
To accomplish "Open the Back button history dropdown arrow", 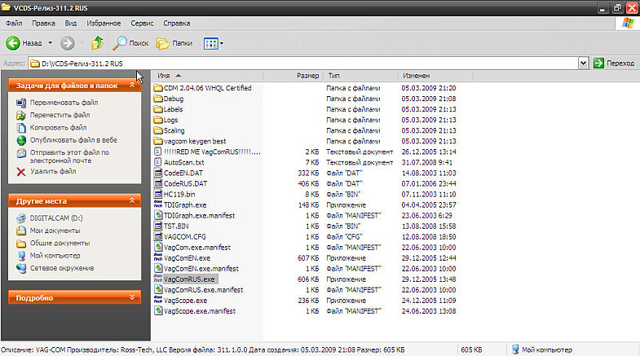I will pyautogui.click(x=50, y=42).
